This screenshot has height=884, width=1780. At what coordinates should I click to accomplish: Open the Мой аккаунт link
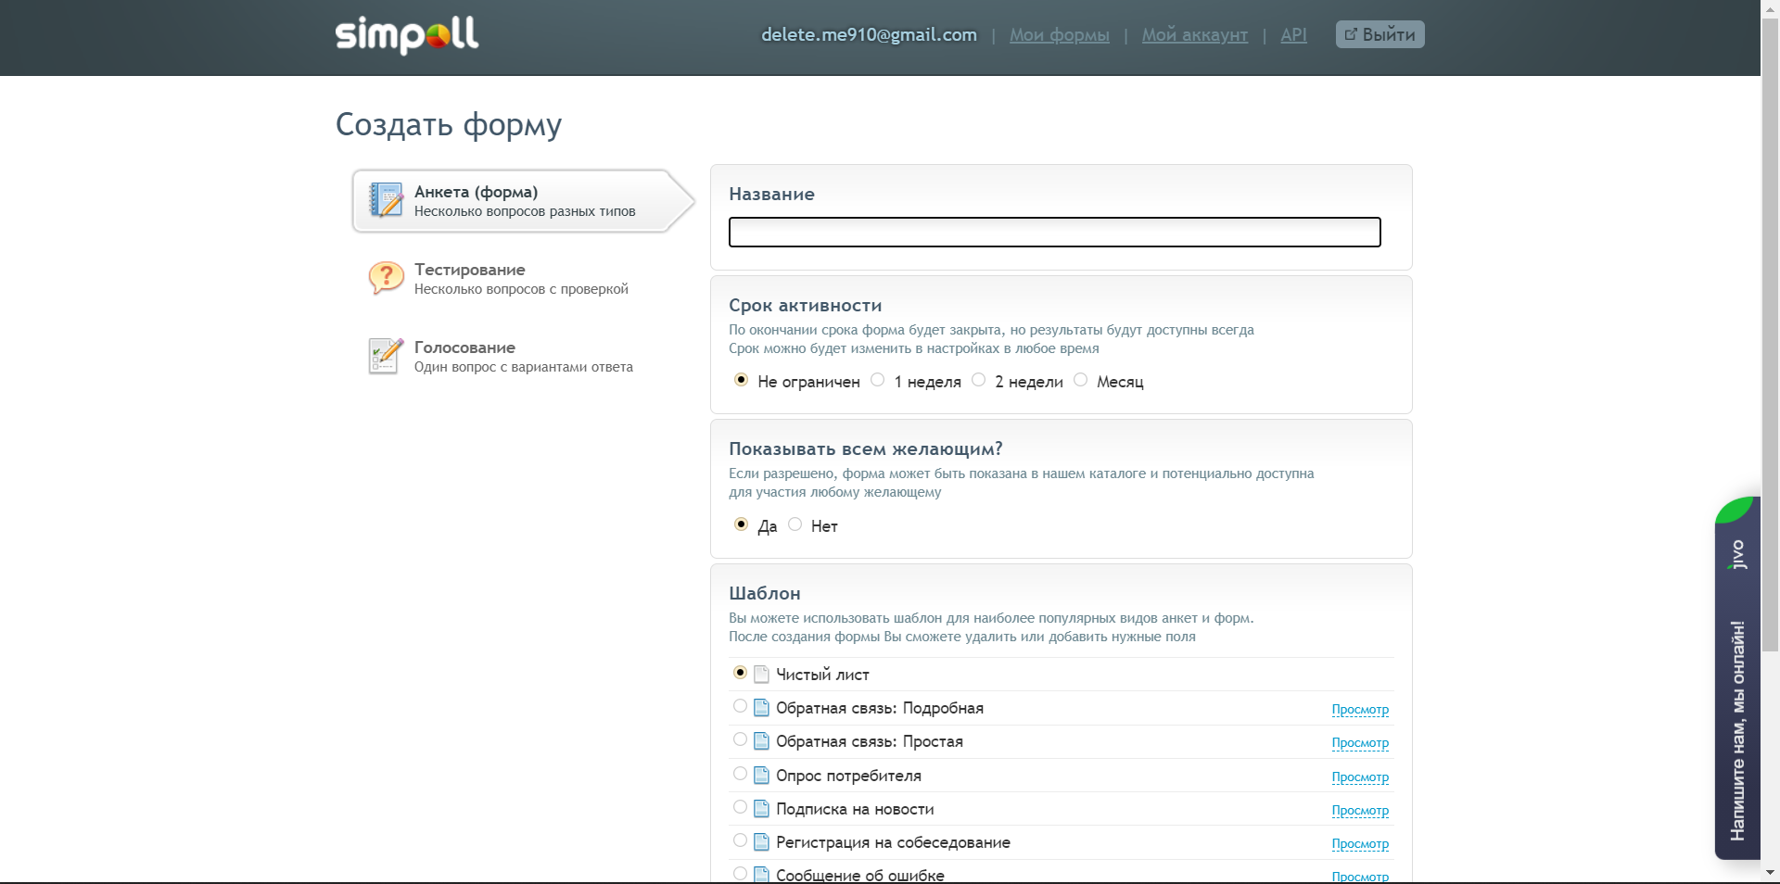pos(1194,35)
